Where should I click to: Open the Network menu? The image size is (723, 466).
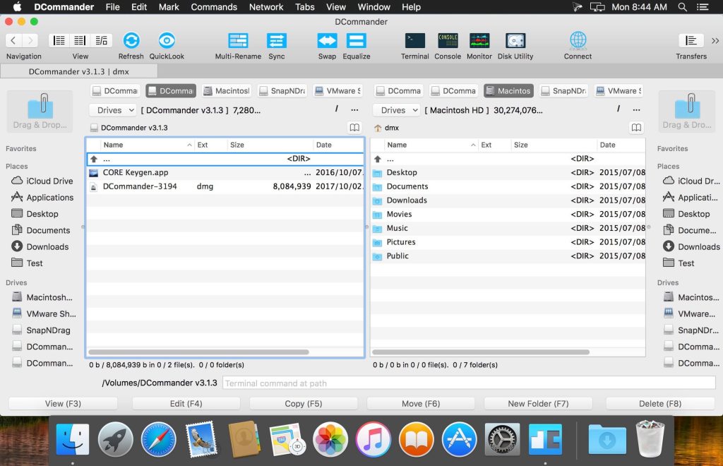point(266,7)
